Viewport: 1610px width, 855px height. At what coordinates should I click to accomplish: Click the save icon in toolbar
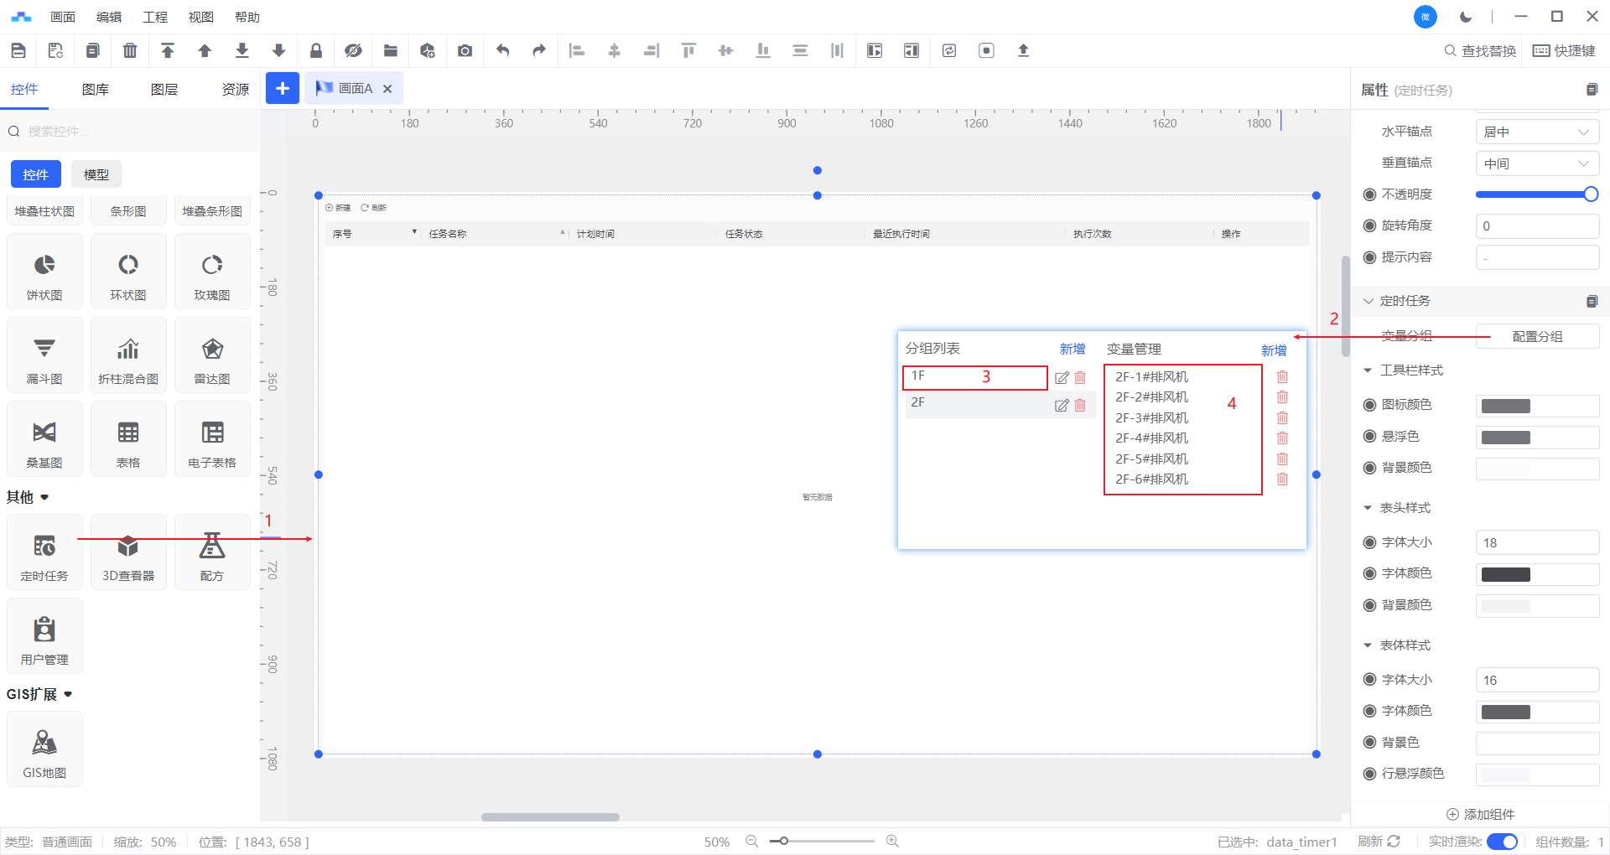[x=18, y=51]
